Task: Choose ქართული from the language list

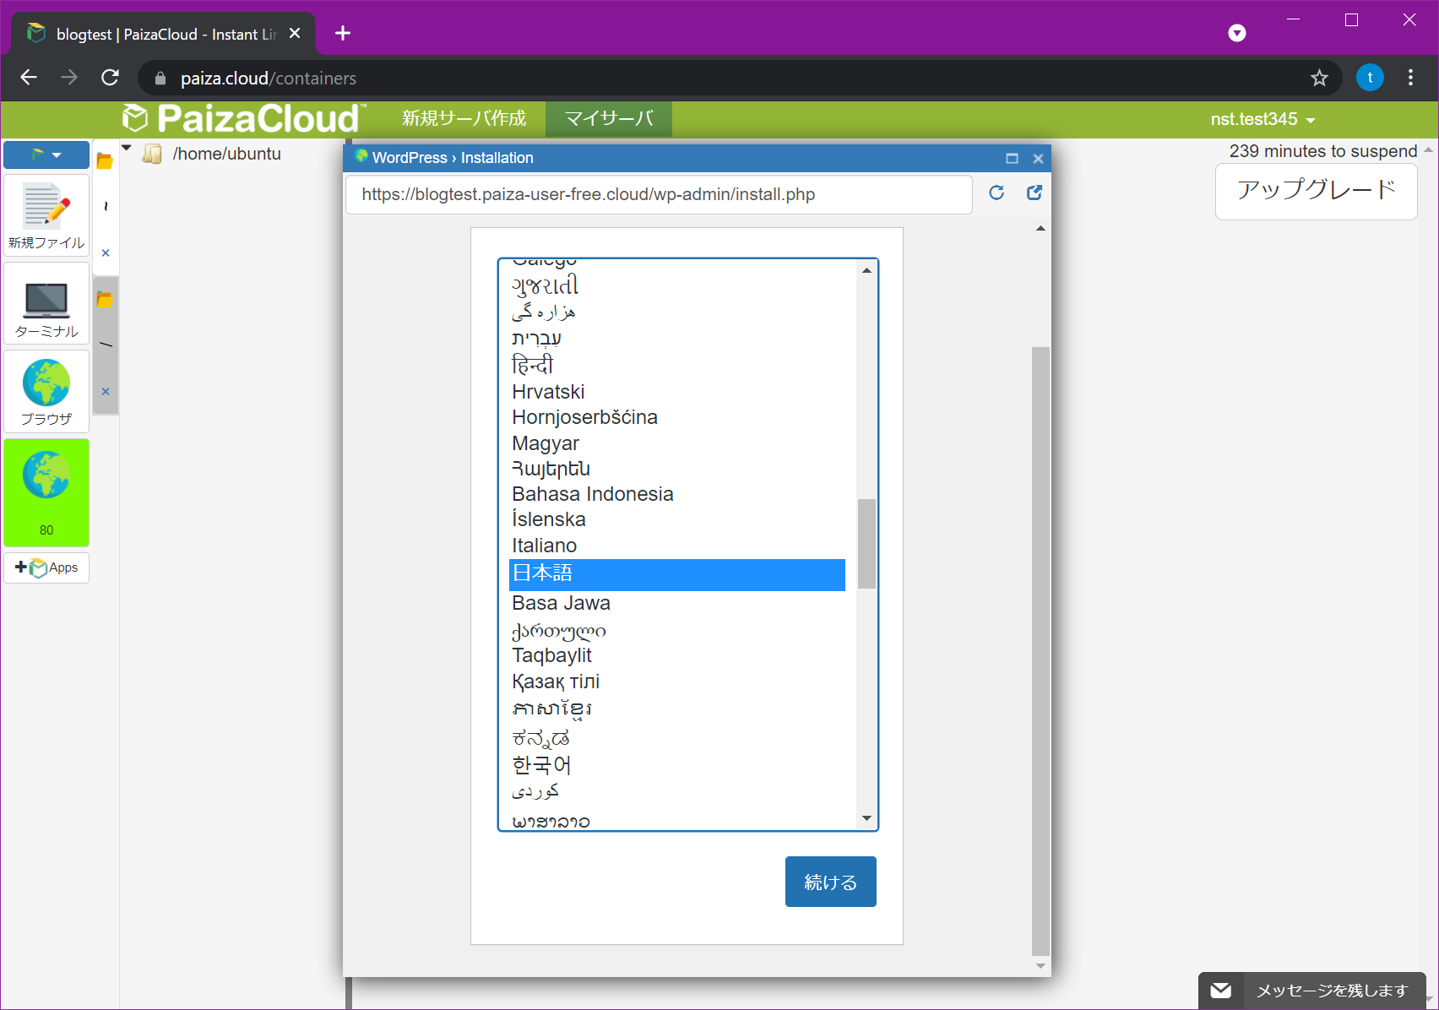Action: 677,630
